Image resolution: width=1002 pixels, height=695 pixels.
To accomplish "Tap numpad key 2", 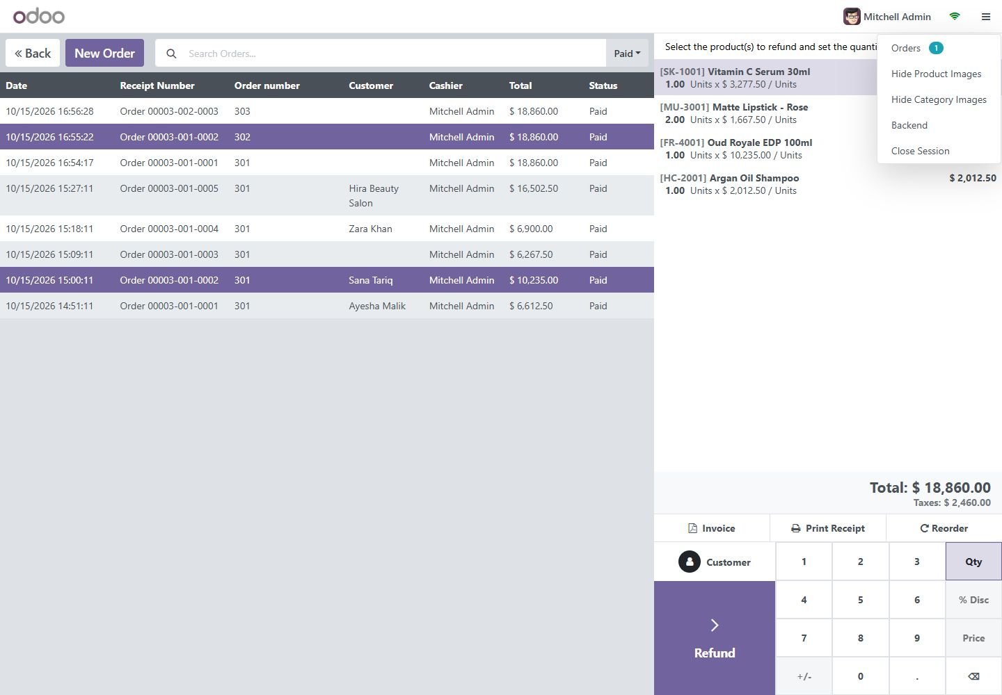I will (861, 562).
